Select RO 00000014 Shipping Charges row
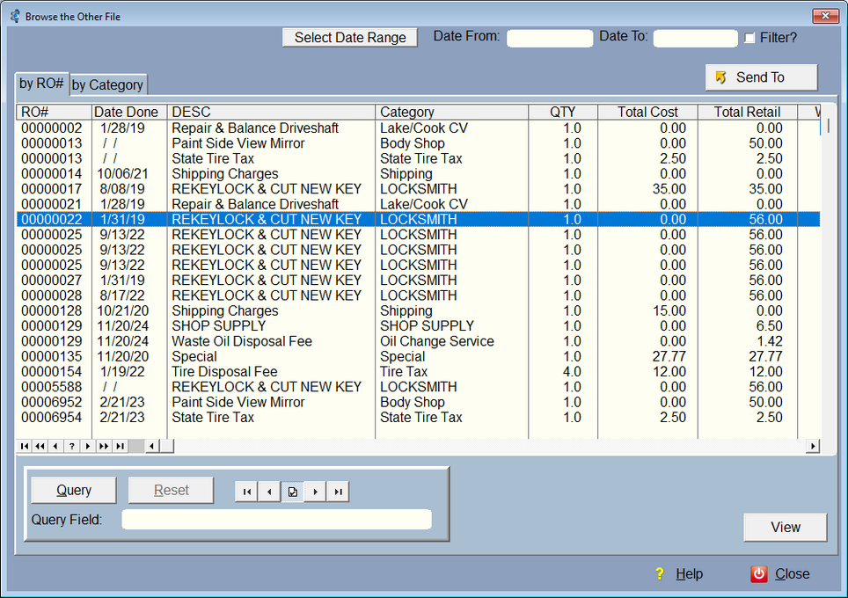The height and width of the screenshot is (598, 848). pyautogui.click(x=419, y=173)
